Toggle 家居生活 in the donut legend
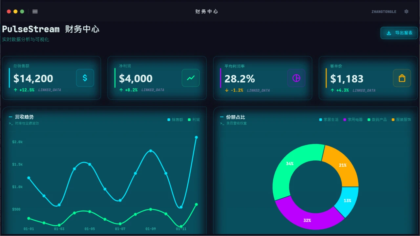Viewport: 420px width, 236px height. coord(329,120)
